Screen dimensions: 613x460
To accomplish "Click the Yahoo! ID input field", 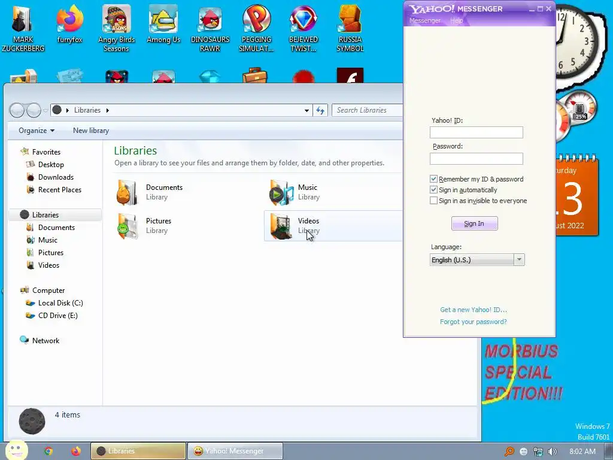I will point(476,132).
